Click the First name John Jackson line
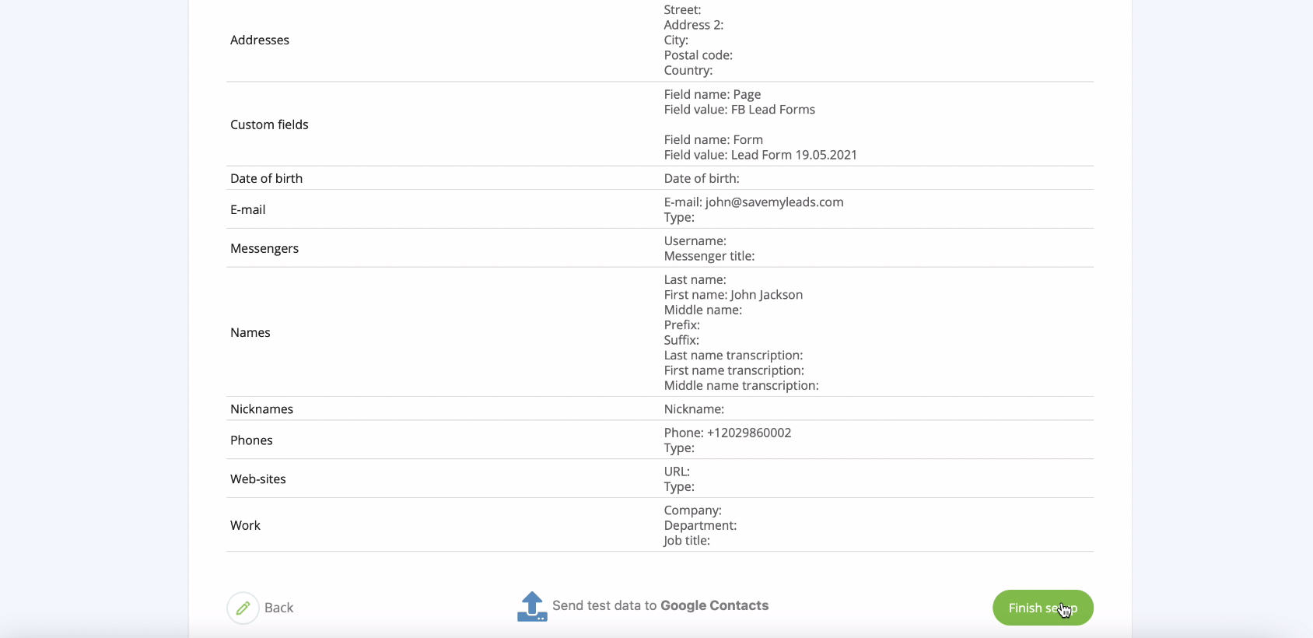This screenshot has width=1313, height=638. click(733, 295)
